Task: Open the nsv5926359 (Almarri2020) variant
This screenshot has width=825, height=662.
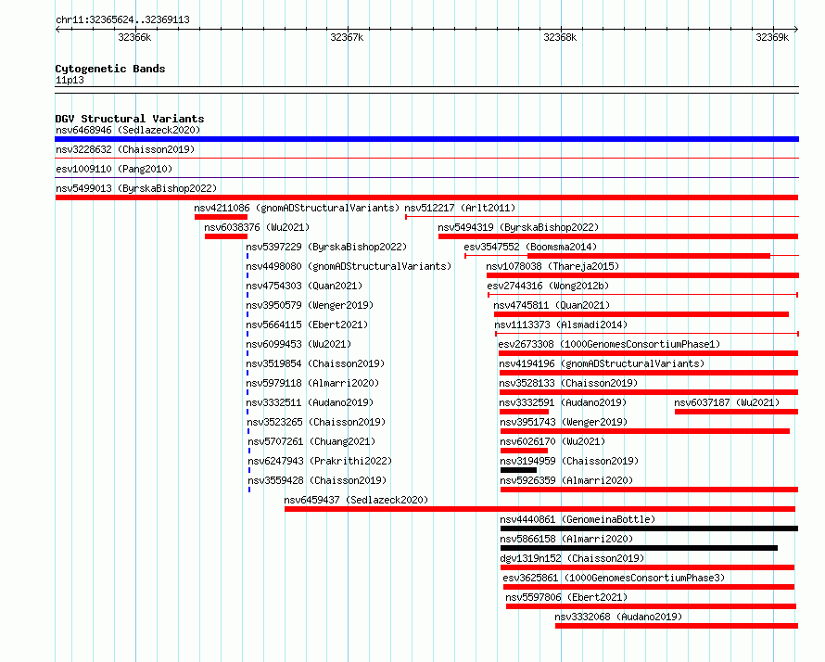Action: (566, 480)
